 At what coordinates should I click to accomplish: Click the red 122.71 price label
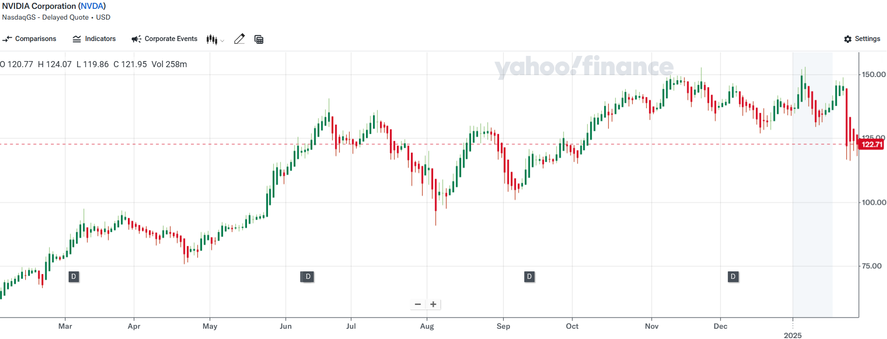[872, 145]
